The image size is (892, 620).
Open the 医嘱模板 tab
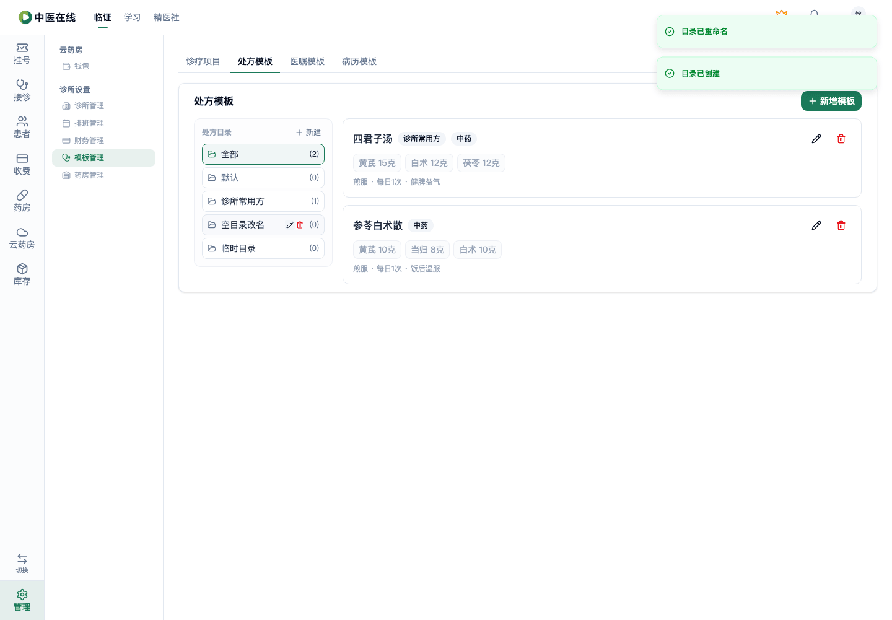pos(307,61)
